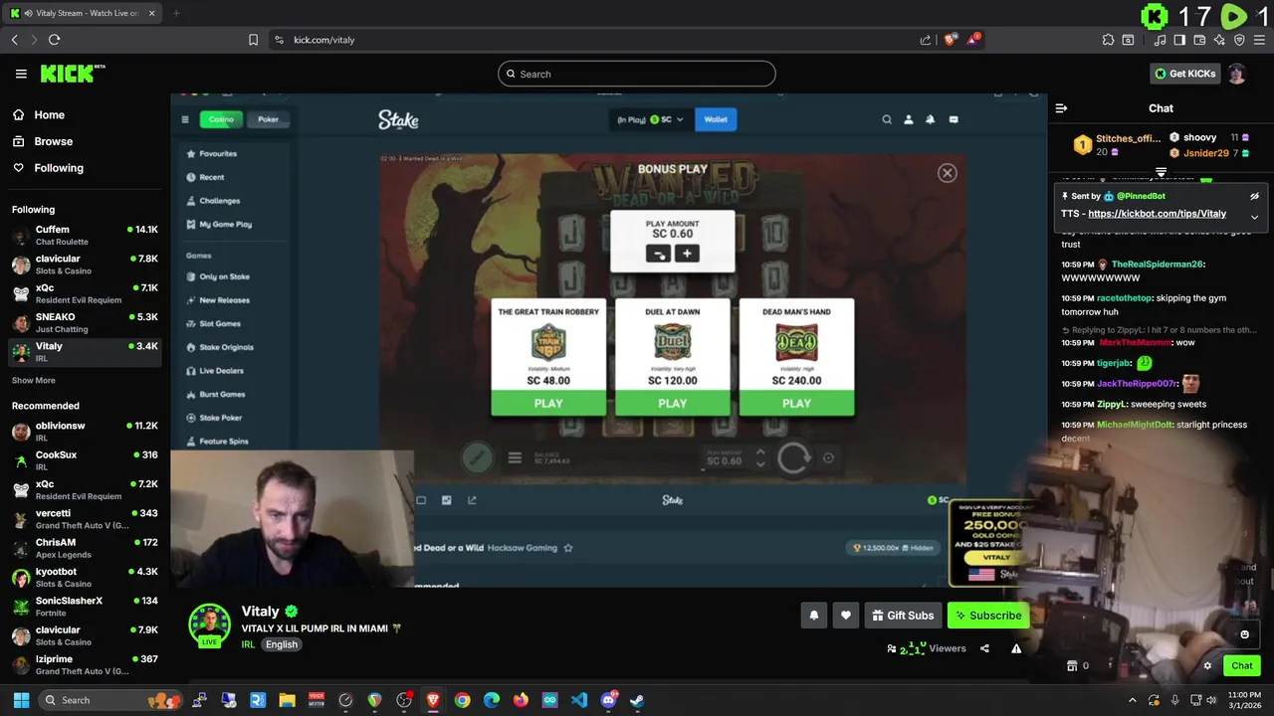Open the kickbot tips link in pinned message

coord(1158,214)
